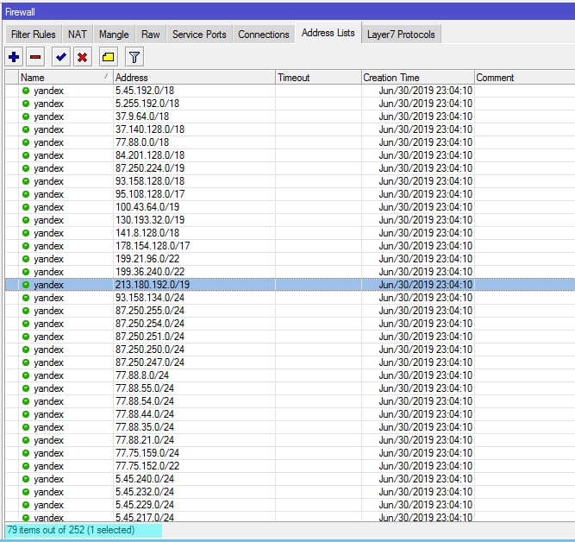Viewport: 575px width, 542px height.
Task: Select address 100.43.64.0/19
Action: click(147, 207)
